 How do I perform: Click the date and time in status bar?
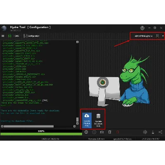point(151,139)
